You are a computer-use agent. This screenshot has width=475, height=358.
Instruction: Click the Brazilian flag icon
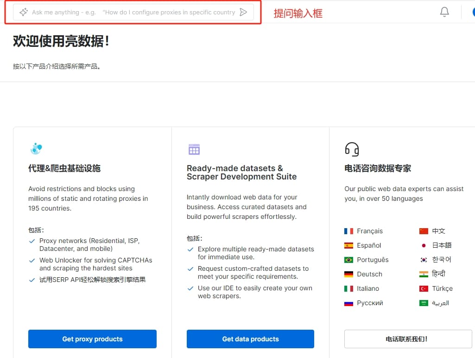348,260
